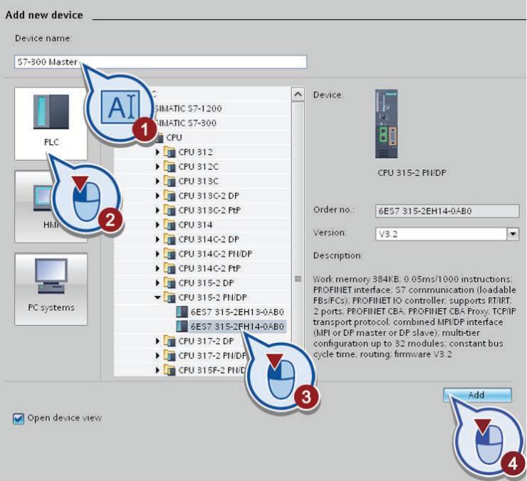The width and height of the screenshot is (527, 481).
Task: Expand the CPU 314 folder
Action: (x=157, y=225)
